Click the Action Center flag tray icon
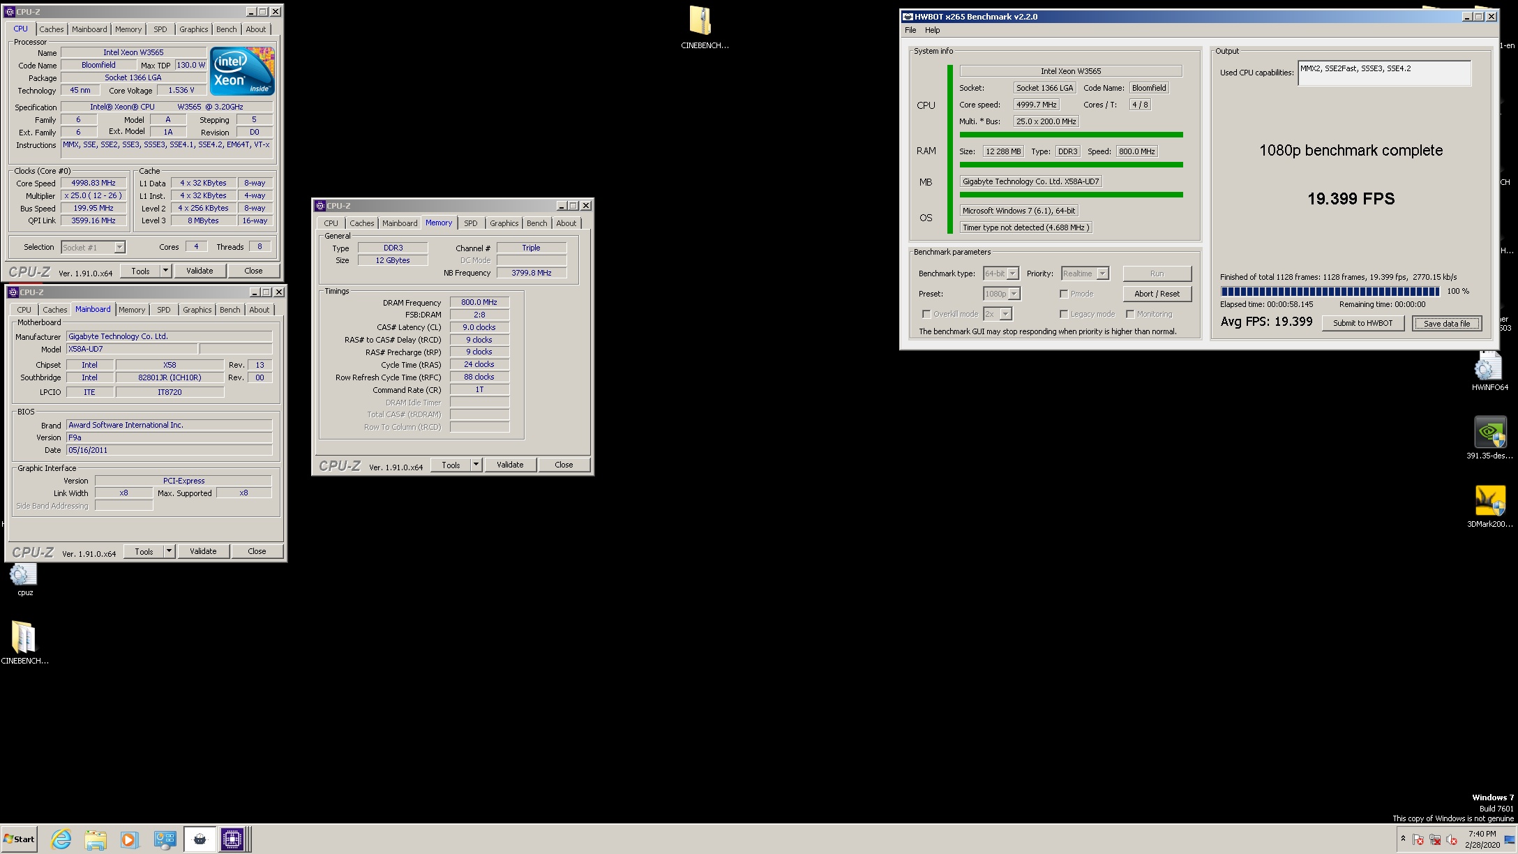The width and height of the screenshot is (1518, 854). pos(1418,839)
